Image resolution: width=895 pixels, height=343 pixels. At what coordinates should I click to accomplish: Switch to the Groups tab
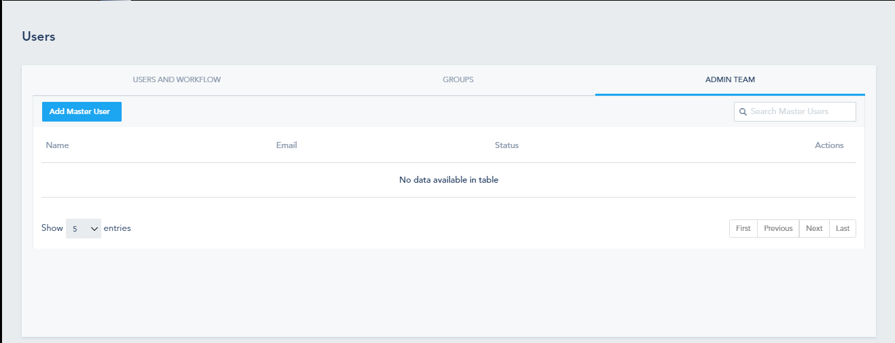coord(458,79)
